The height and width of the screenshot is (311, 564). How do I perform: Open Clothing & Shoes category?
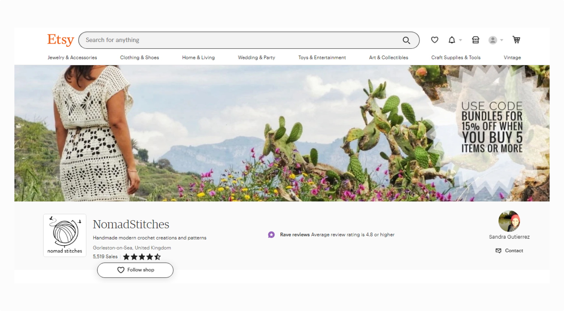pyautogui.click(x=140, y=58)
